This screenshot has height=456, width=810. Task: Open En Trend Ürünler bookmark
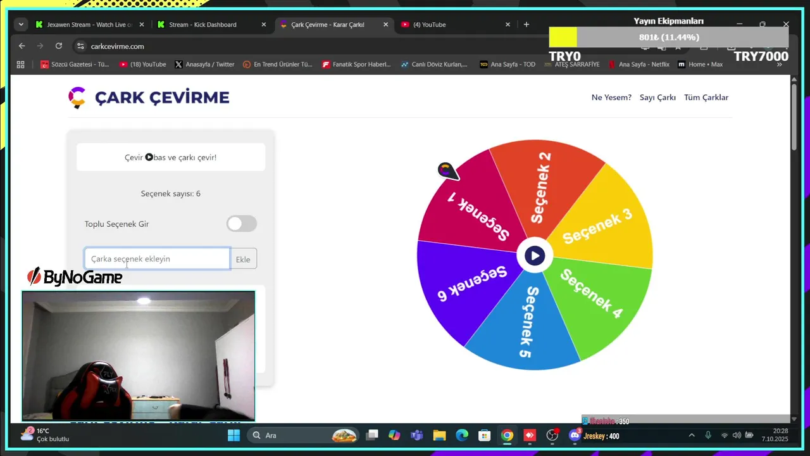(278, 65)
